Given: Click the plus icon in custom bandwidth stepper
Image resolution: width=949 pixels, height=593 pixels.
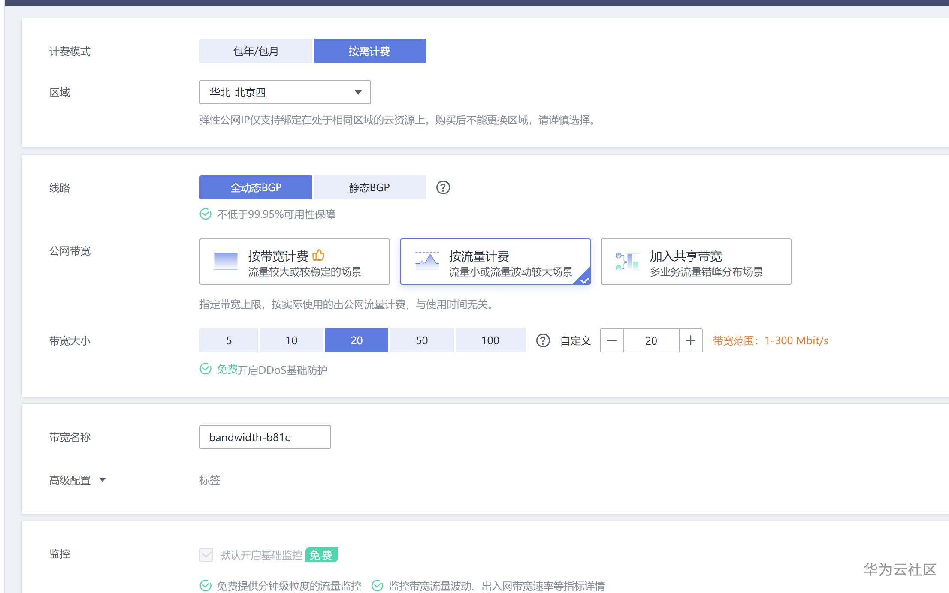Looking at the screenshot, I should coord(690,340).
